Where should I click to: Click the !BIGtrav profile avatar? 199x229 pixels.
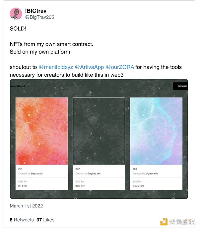[16, 14]
